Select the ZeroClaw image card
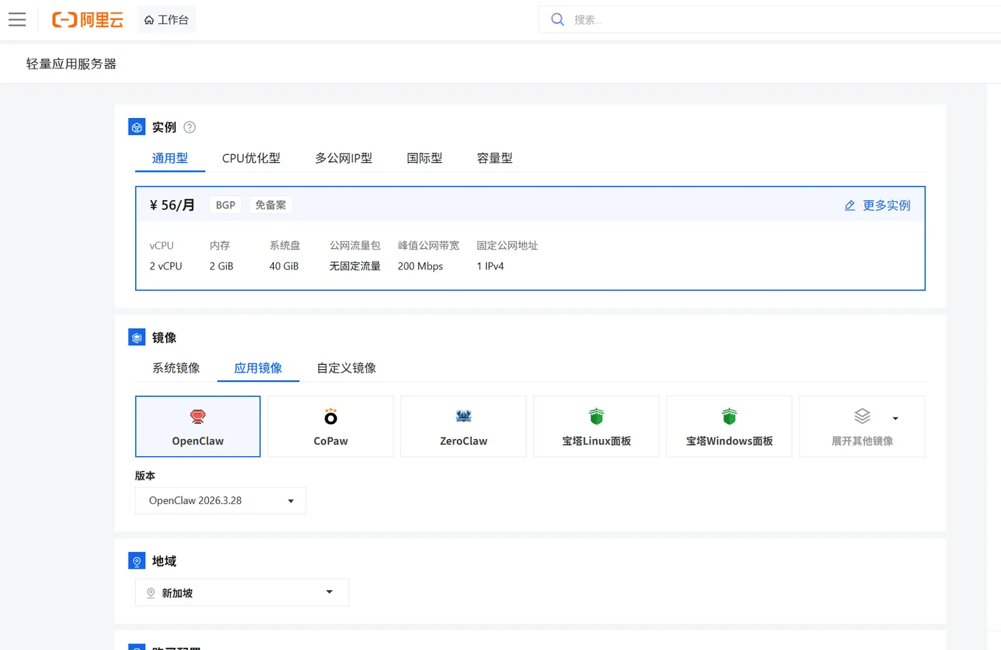 click(463, 426)
